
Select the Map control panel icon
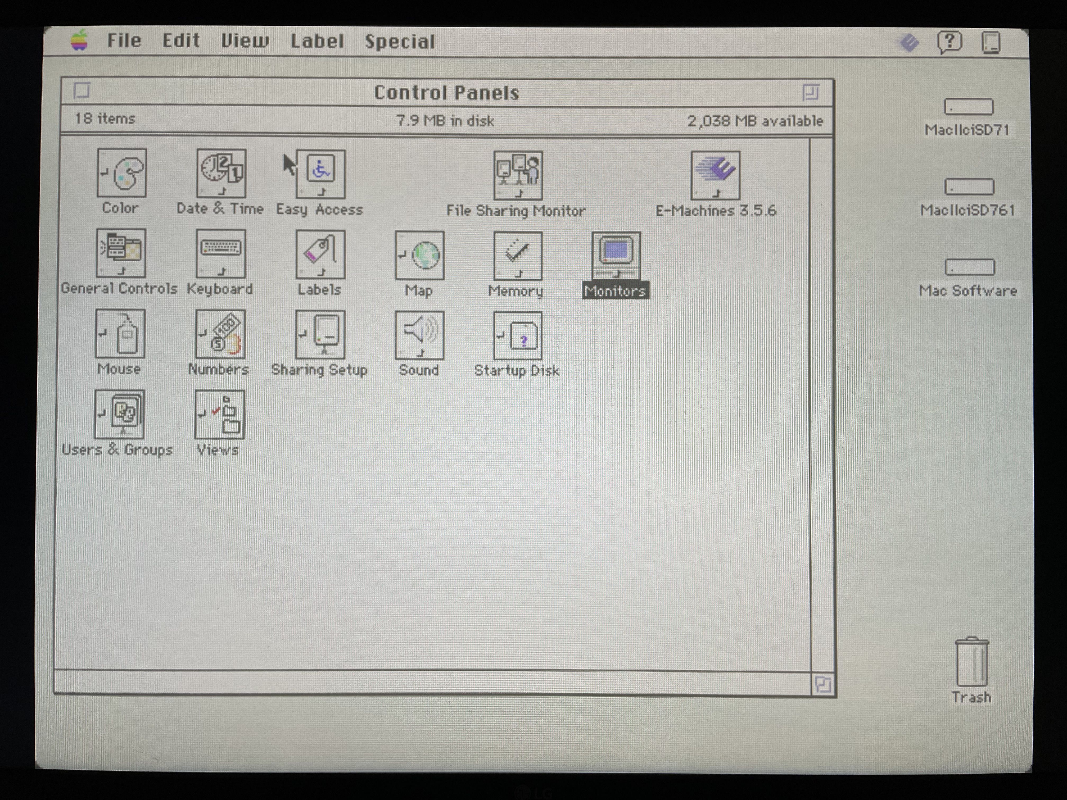point(419,256)
